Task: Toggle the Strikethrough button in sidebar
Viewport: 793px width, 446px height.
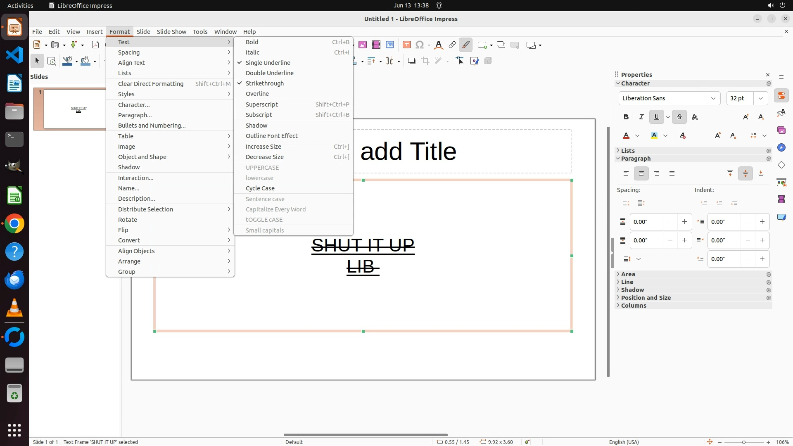Action: (x=679, y=117)
